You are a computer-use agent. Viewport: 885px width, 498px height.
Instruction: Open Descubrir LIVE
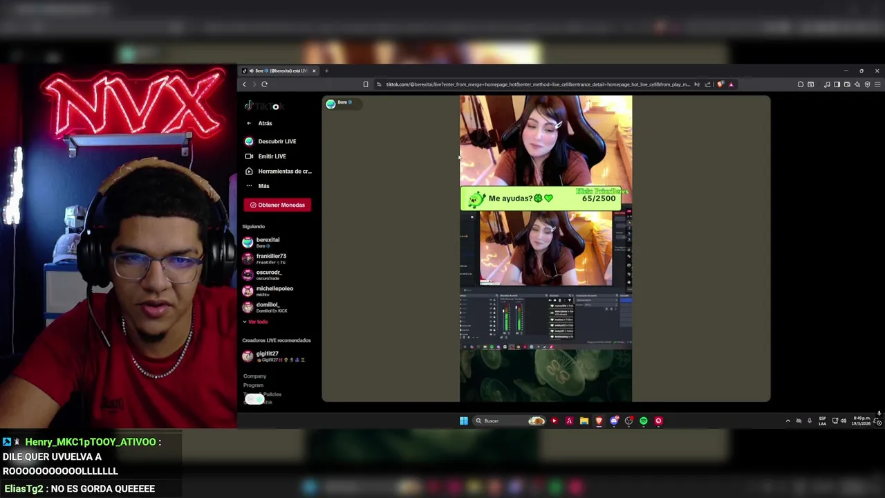point(271,141)
